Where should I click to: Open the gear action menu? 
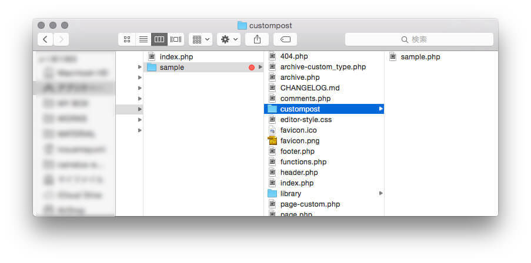pos(229,39)
